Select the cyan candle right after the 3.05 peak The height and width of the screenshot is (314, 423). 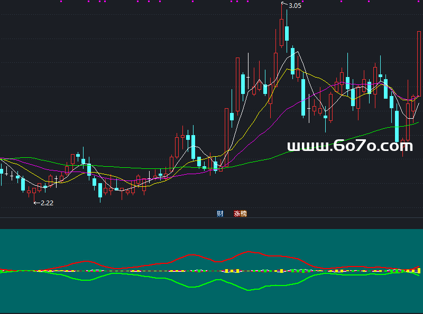[287, 33]
